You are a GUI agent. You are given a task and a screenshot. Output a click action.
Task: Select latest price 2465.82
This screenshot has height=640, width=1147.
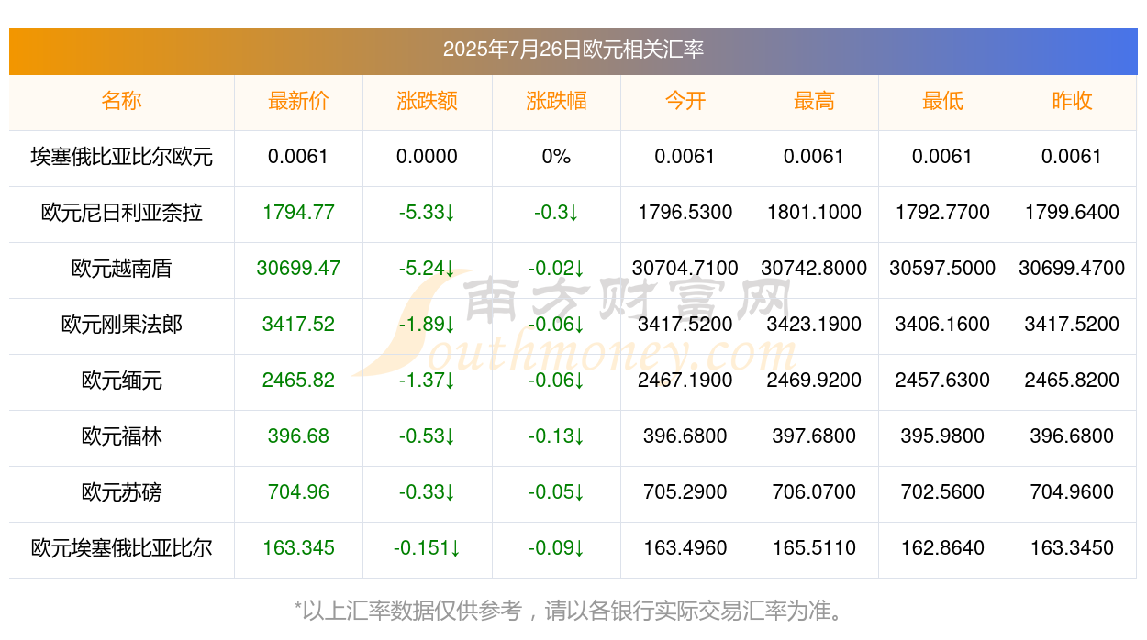click(x=298, y=381)
